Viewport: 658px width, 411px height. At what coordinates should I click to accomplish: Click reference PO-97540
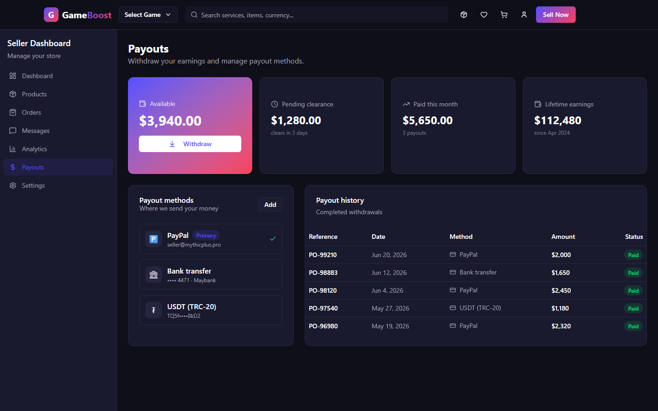pyautogui.click(x=323, y=308)
